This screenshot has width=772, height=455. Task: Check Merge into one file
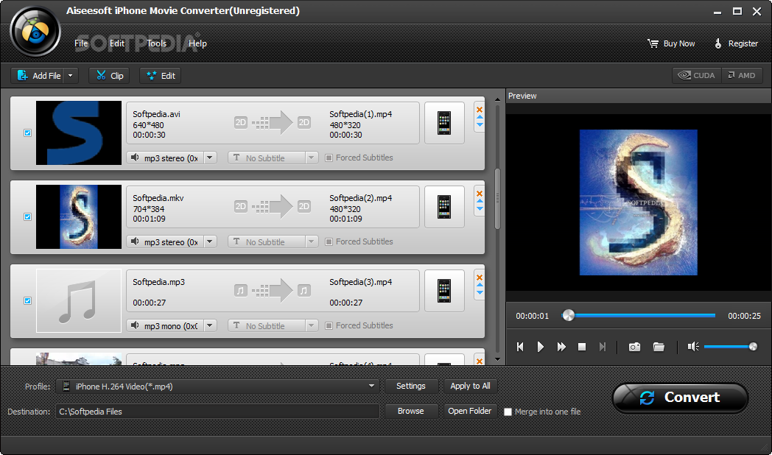coord(508,412)
